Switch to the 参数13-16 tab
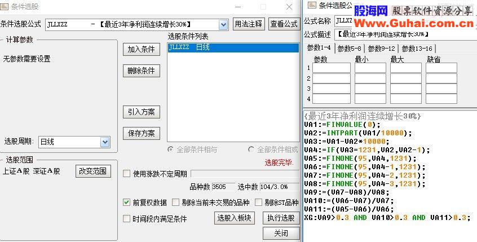Screen dimensions: 477x242 tap(417, 49)
